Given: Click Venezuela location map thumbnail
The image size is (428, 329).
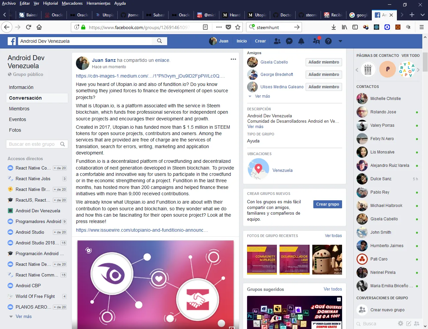Looking at the screenshot, I should pos(258,169).
